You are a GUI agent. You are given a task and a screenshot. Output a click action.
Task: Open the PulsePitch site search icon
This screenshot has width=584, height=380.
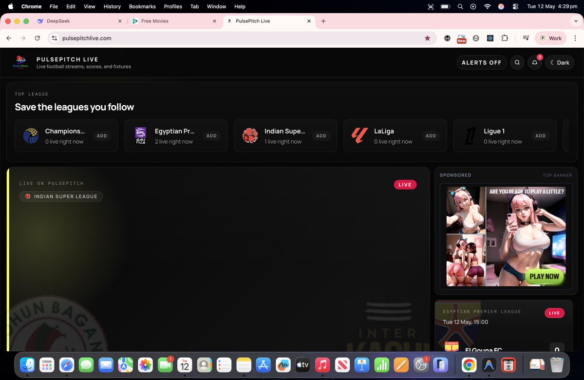[517, 62]
